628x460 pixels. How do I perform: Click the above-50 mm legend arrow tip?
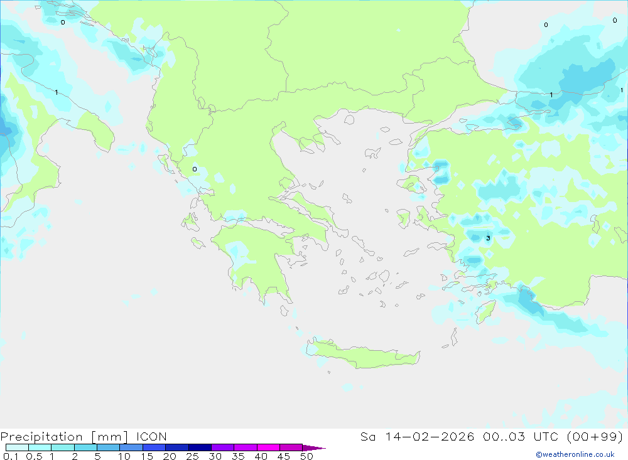click(314, 448)
